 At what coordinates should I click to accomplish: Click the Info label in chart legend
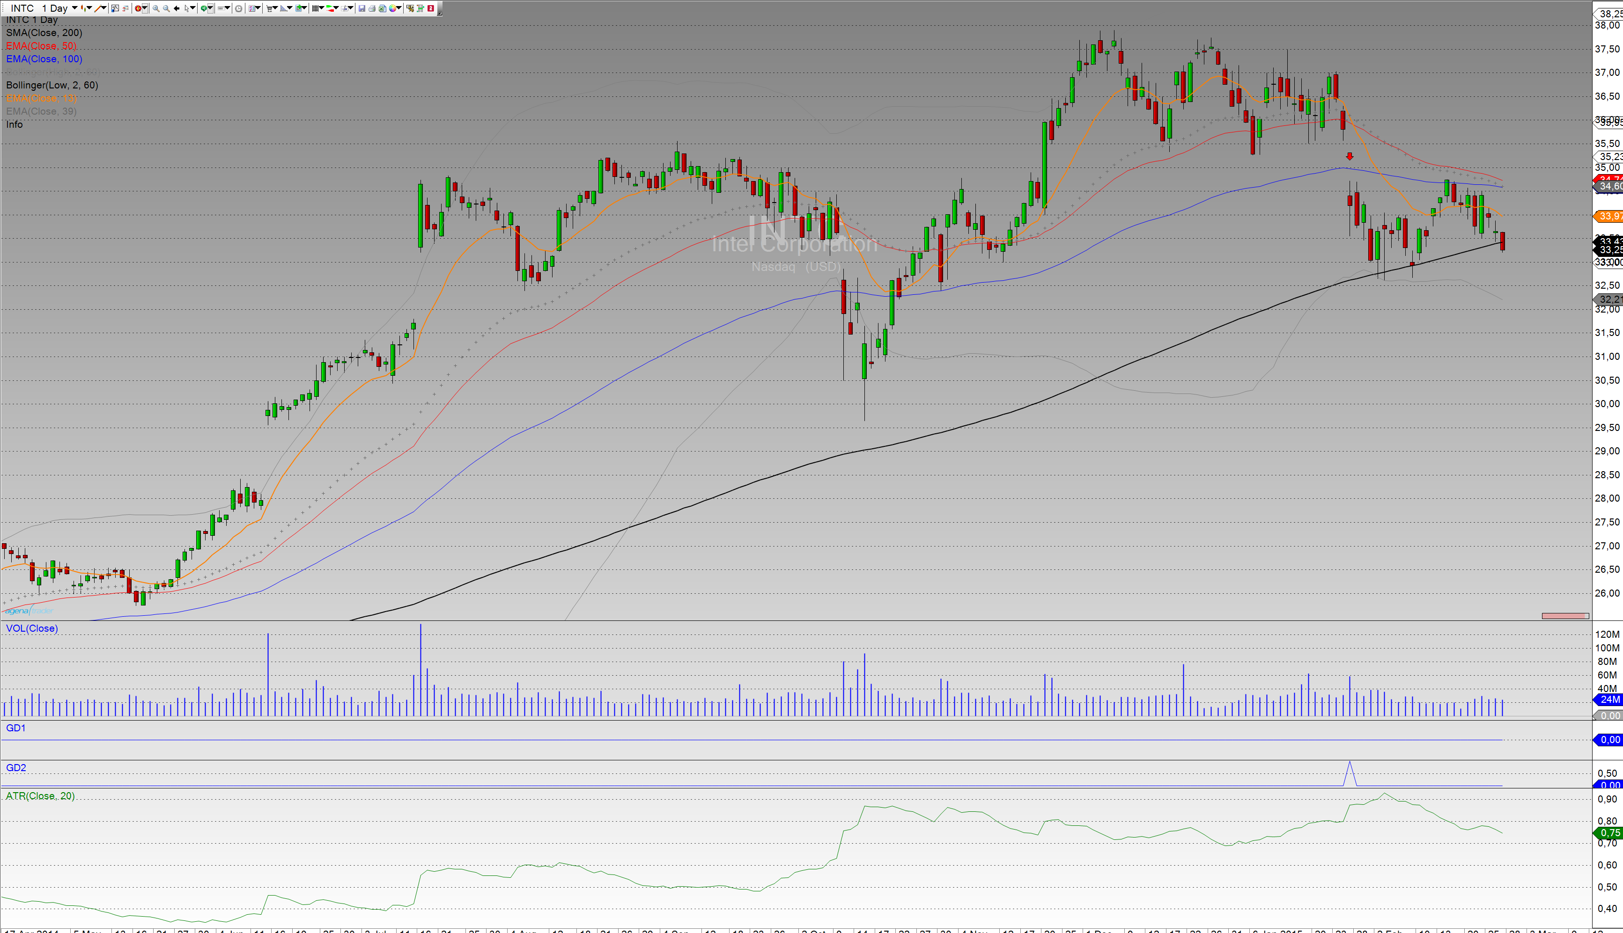14,124
